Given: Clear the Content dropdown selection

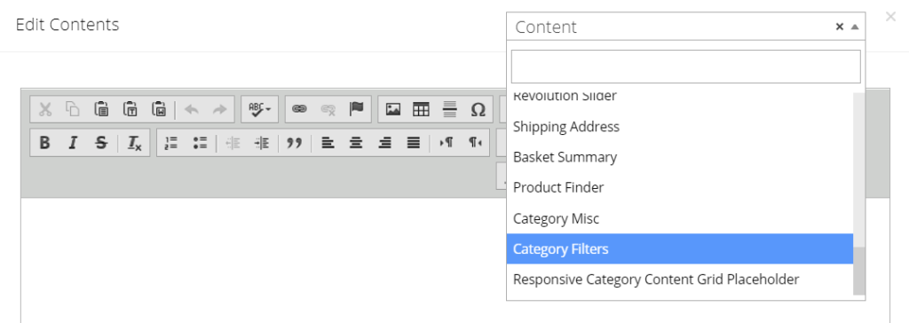Looking at the screenshot, I should [x=839, y=27].
